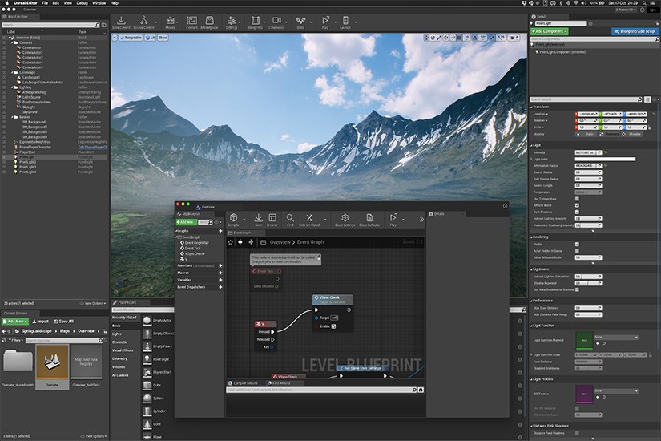Open Content browser from main toolbar
661x441 pixels.
click(191, 22)
